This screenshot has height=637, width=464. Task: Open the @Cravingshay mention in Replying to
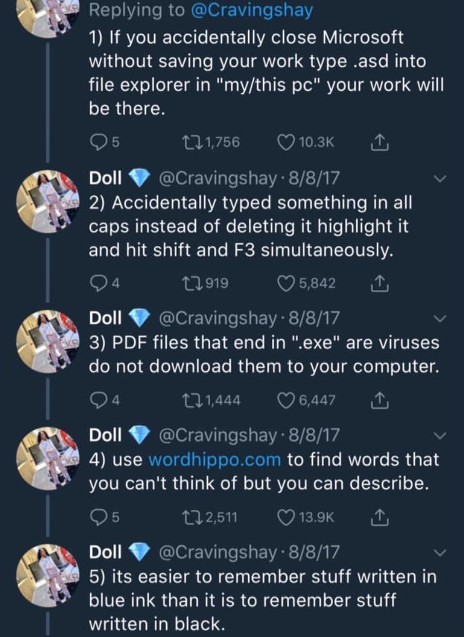click(251, 11)
